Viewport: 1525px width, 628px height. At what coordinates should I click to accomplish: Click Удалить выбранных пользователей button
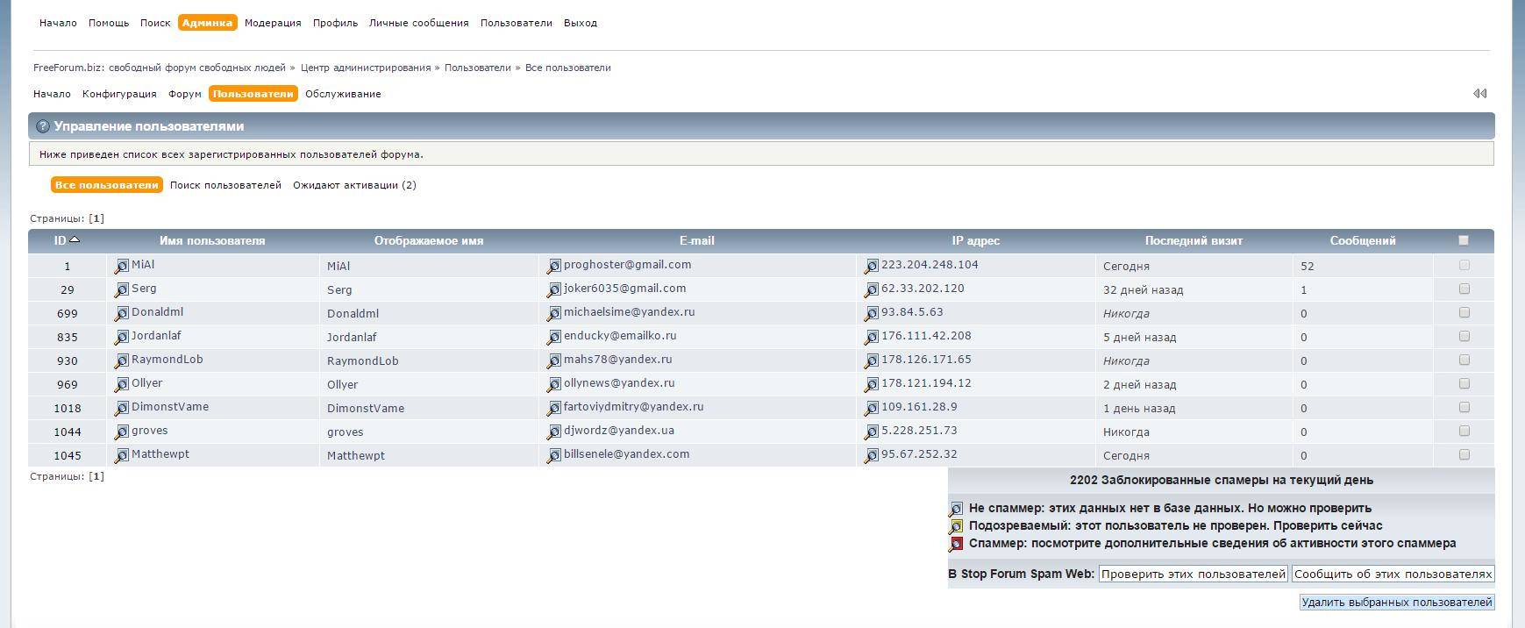[1396, 602]
